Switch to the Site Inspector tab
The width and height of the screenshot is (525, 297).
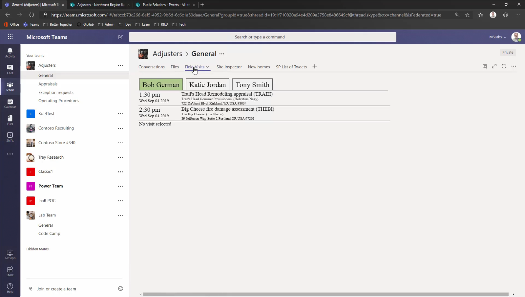(229, 67)
